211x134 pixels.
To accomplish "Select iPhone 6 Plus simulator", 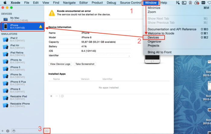I will tap(22, 83).
